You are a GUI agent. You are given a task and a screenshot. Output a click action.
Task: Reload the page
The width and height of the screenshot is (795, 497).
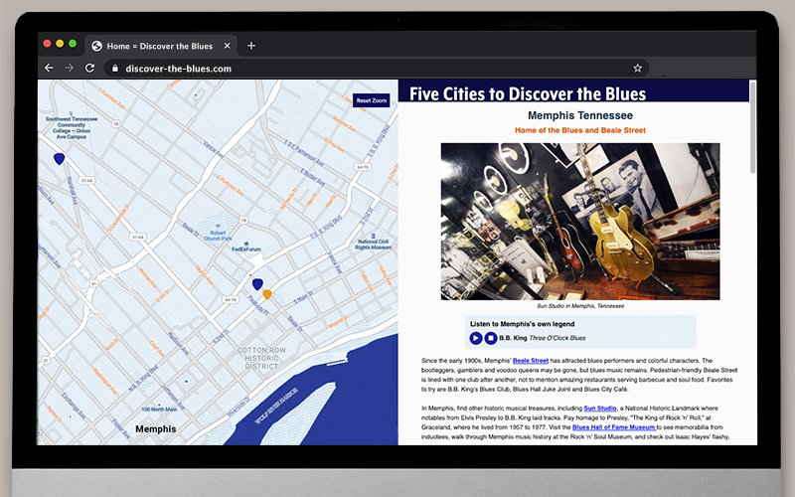pos(89,69)
